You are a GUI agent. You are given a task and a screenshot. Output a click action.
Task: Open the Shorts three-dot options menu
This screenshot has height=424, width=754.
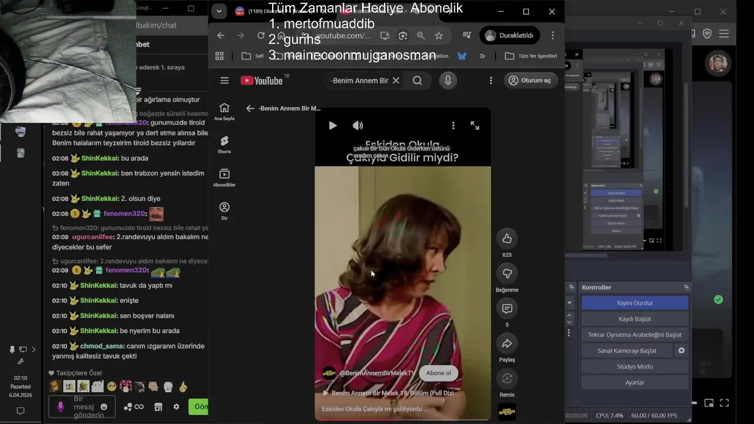click(x=453, y=125)
